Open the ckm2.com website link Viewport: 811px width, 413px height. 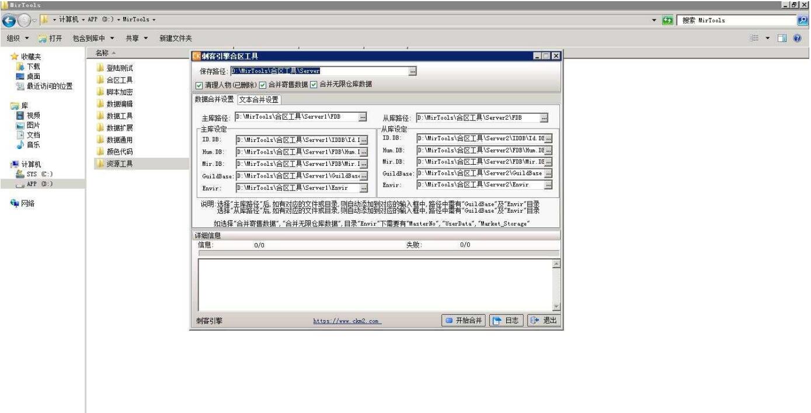coord(346,321)
